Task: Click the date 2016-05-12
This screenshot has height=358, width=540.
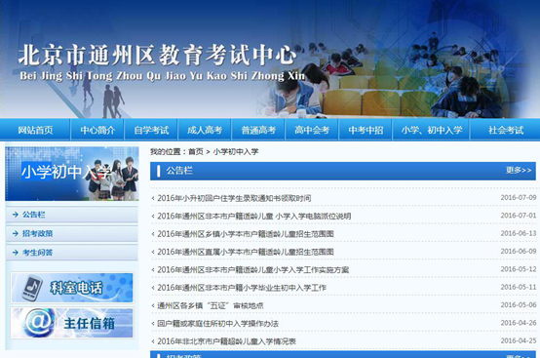Action: (x=519, y=269)
